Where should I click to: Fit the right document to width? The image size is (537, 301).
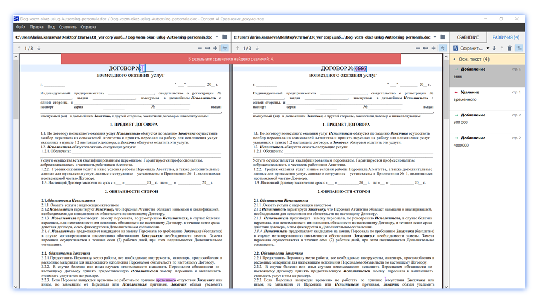tap(425, 49)
